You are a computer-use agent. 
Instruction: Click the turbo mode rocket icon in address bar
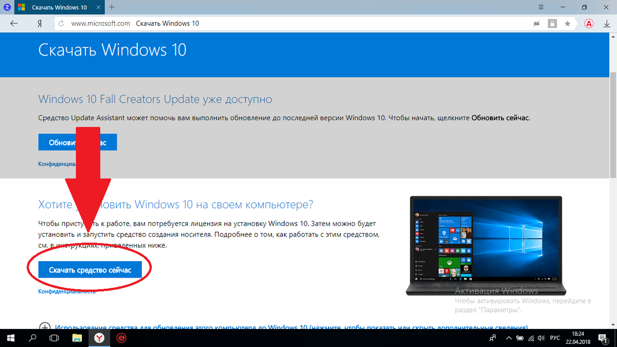(x=537, y=24)
